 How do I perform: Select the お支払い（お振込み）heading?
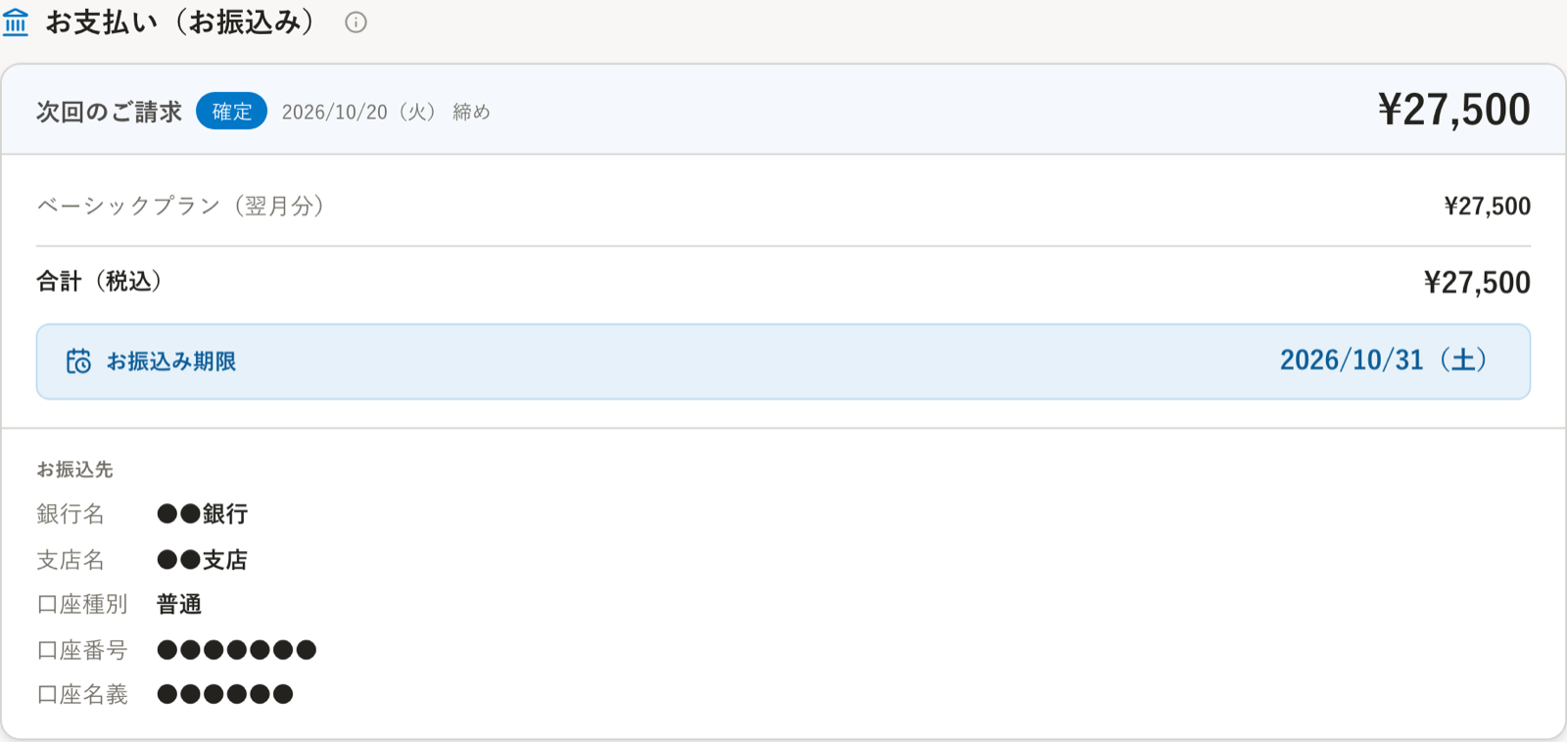point(180,22)
